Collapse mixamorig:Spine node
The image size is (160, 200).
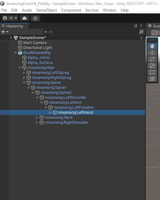click(24, 83)
